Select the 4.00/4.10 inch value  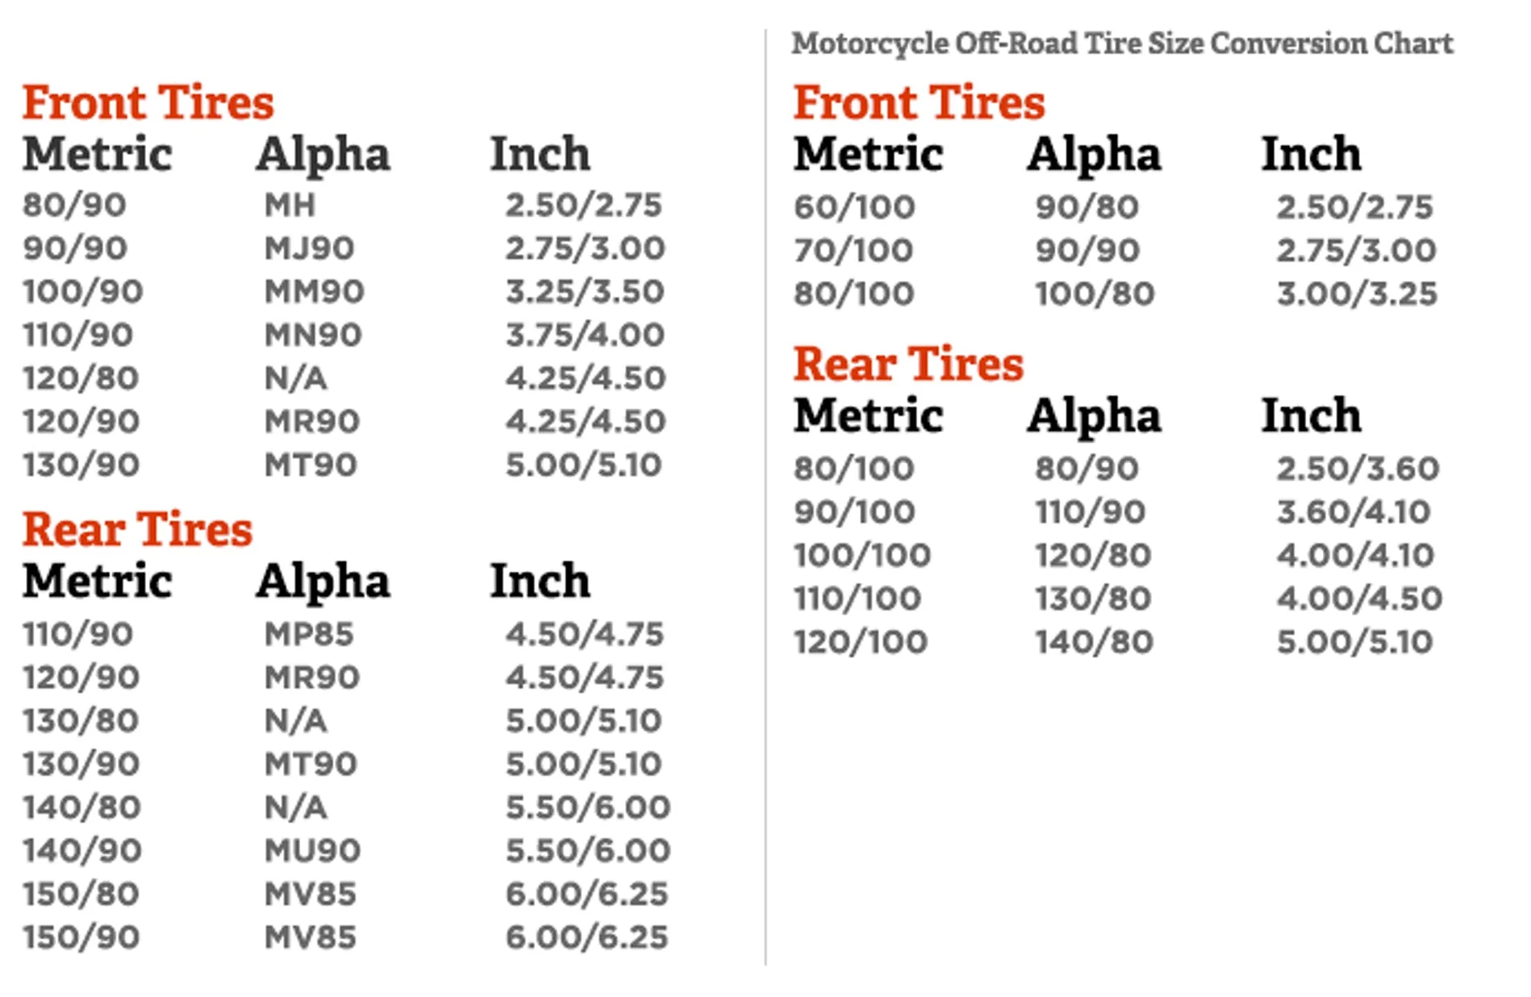point(1355,555)
